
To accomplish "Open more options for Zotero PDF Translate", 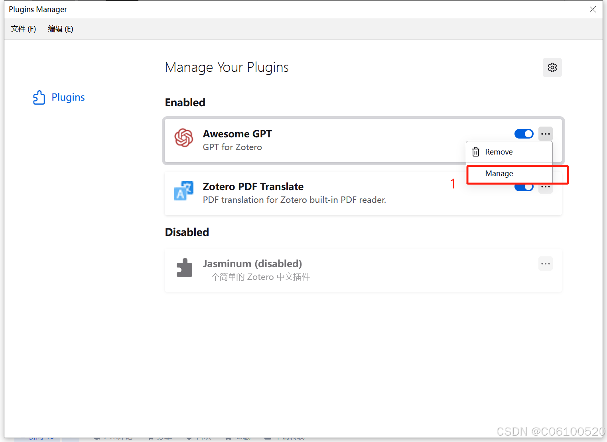I will [x=546, y=188].
